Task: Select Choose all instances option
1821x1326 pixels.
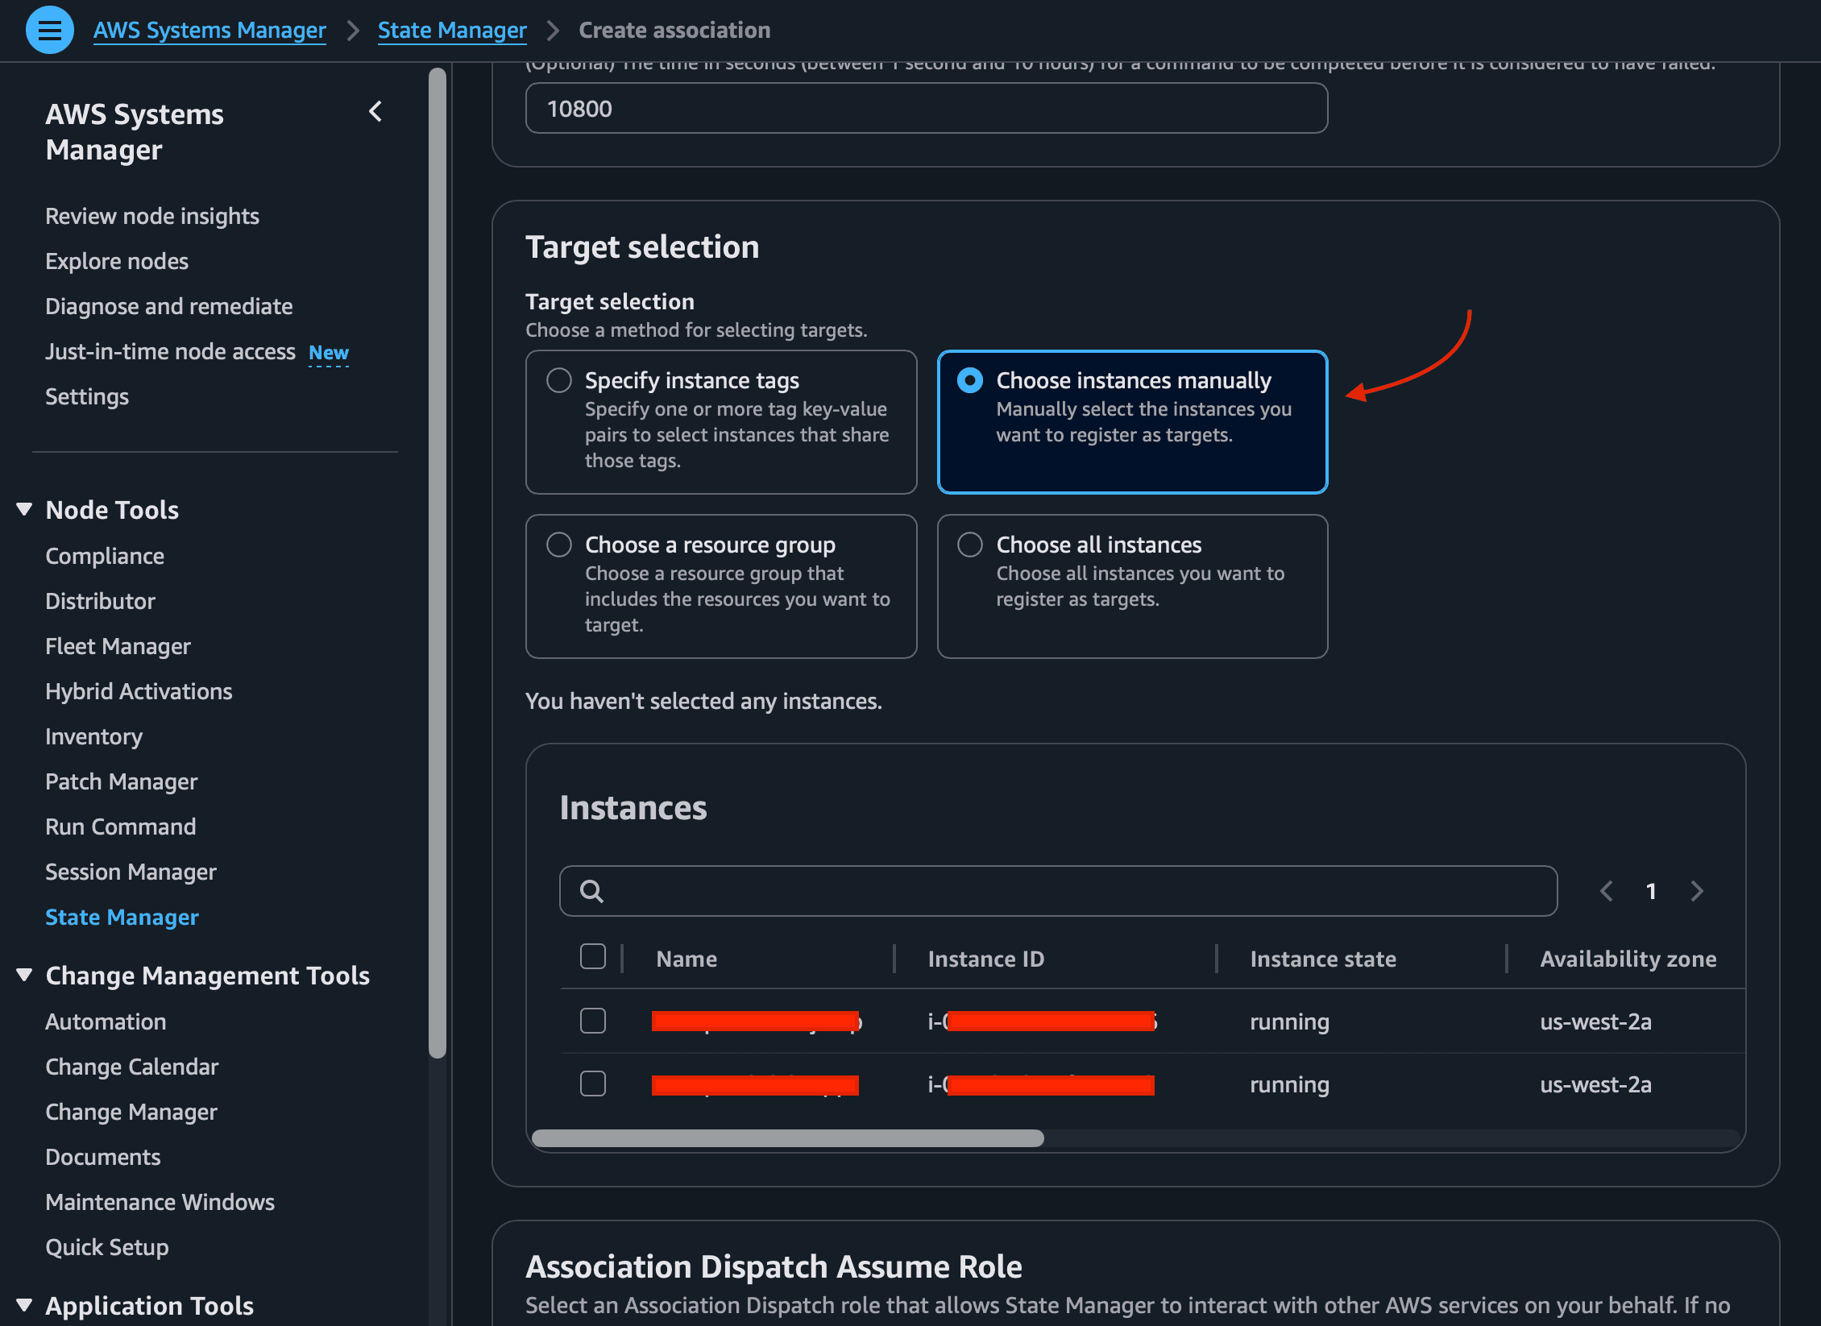Action: tap(970, 545)
